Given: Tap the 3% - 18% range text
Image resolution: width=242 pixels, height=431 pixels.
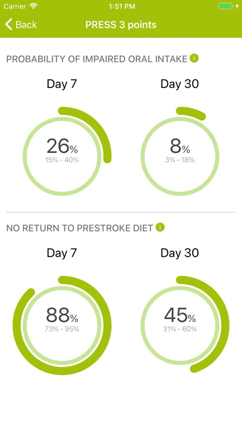Looking at the screenshot, I should [x=180, y=160].
